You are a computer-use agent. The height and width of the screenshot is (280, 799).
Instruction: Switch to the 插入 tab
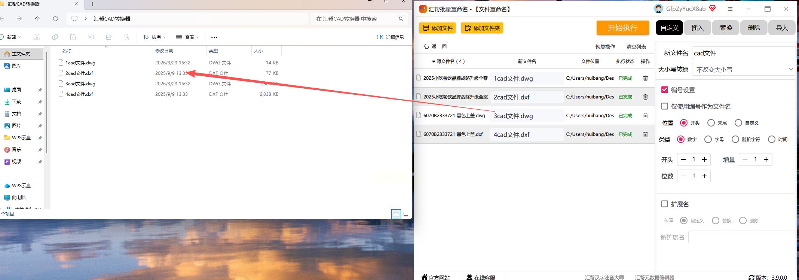(697, 28)
